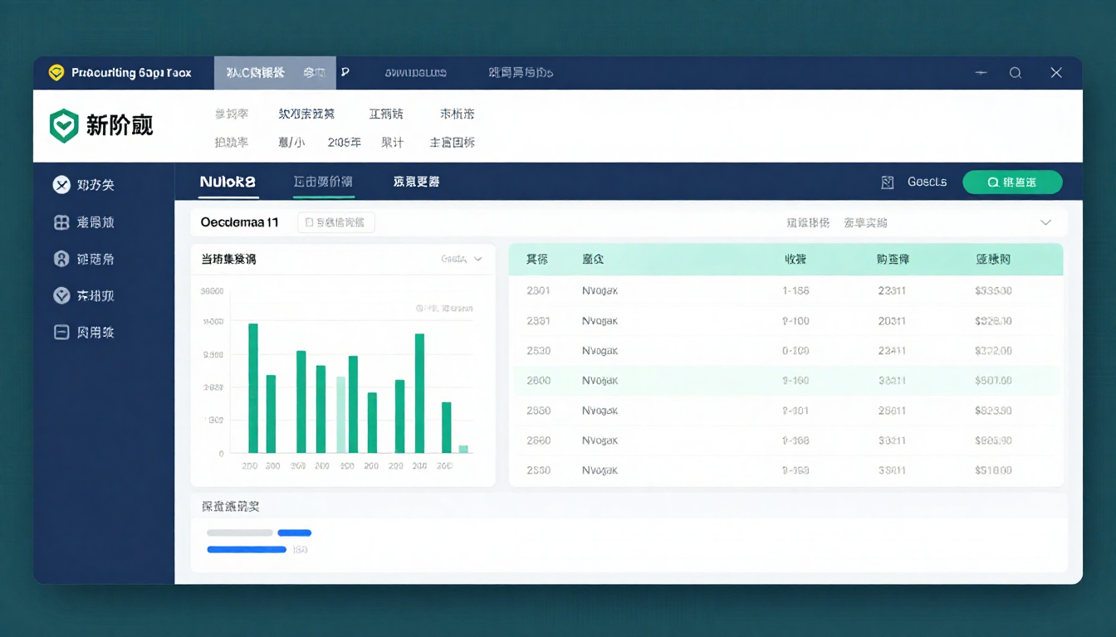Click the user profile sidebar icon
The image size is (1116, 637).
coord(61,259)
